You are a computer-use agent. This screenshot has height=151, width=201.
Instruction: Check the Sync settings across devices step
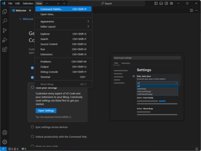32,127
